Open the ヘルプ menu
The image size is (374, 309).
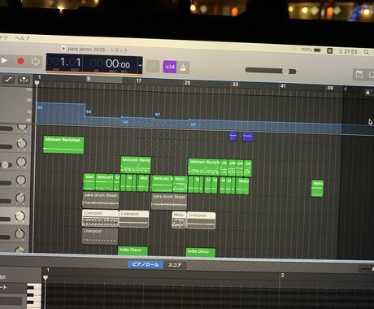[x=22, y=38]
